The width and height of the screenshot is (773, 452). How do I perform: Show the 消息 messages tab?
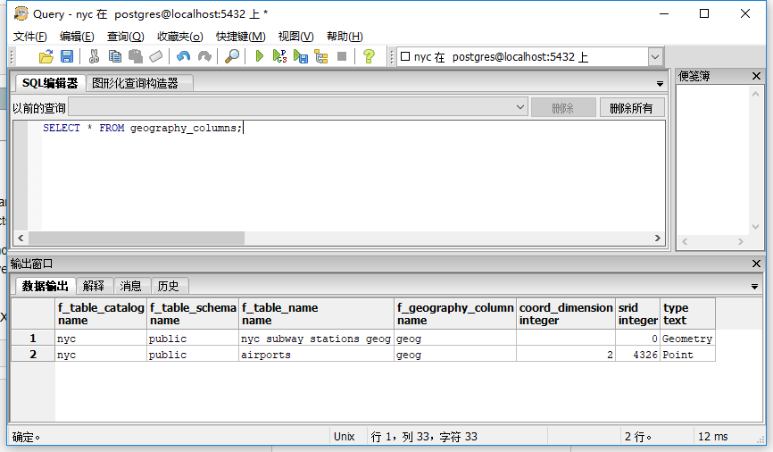coord(130,286)
